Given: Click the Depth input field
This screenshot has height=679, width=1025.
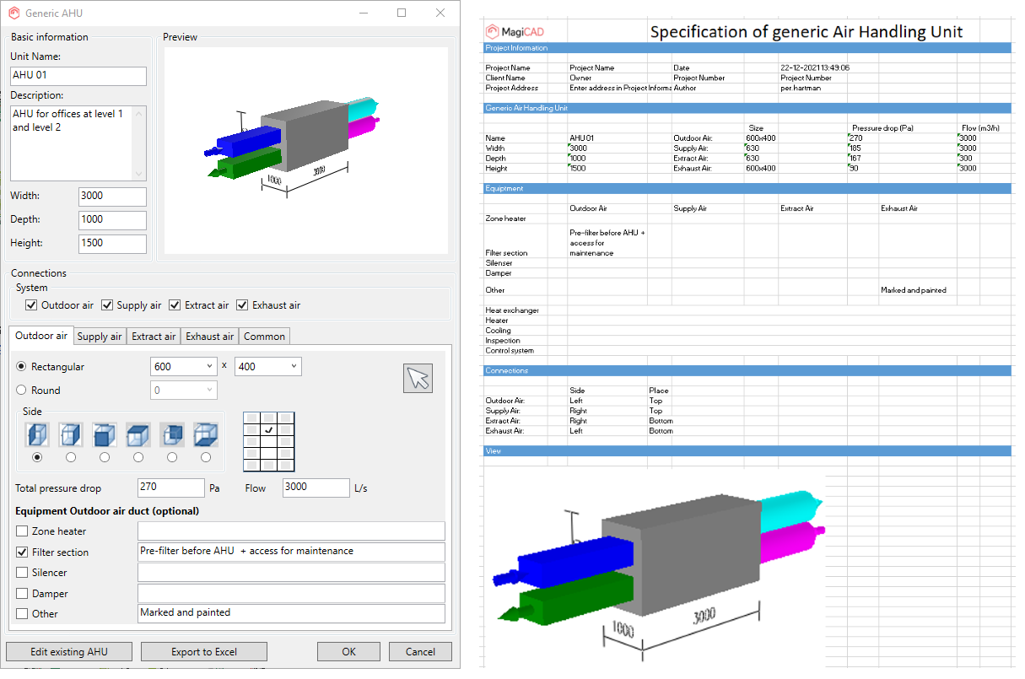Looking at the screenshot, I should [x=112, y=220].
